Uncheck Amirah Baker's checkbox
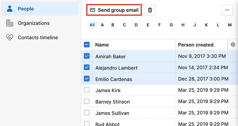The image size is (238, 126). 87,56
